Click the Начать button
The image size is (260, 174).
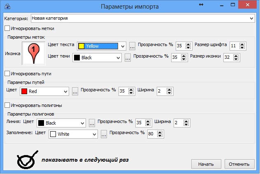pyautogui.click(x=206, y=164)
